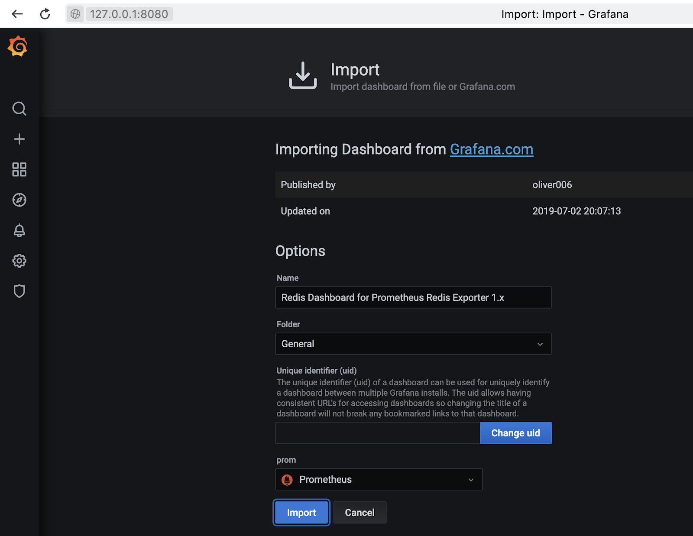Click the Change uid button
693x536 pixels.
click(515, 433)
